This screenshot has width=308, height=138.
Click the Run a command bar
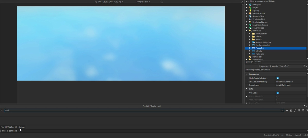tap(153, 131)
